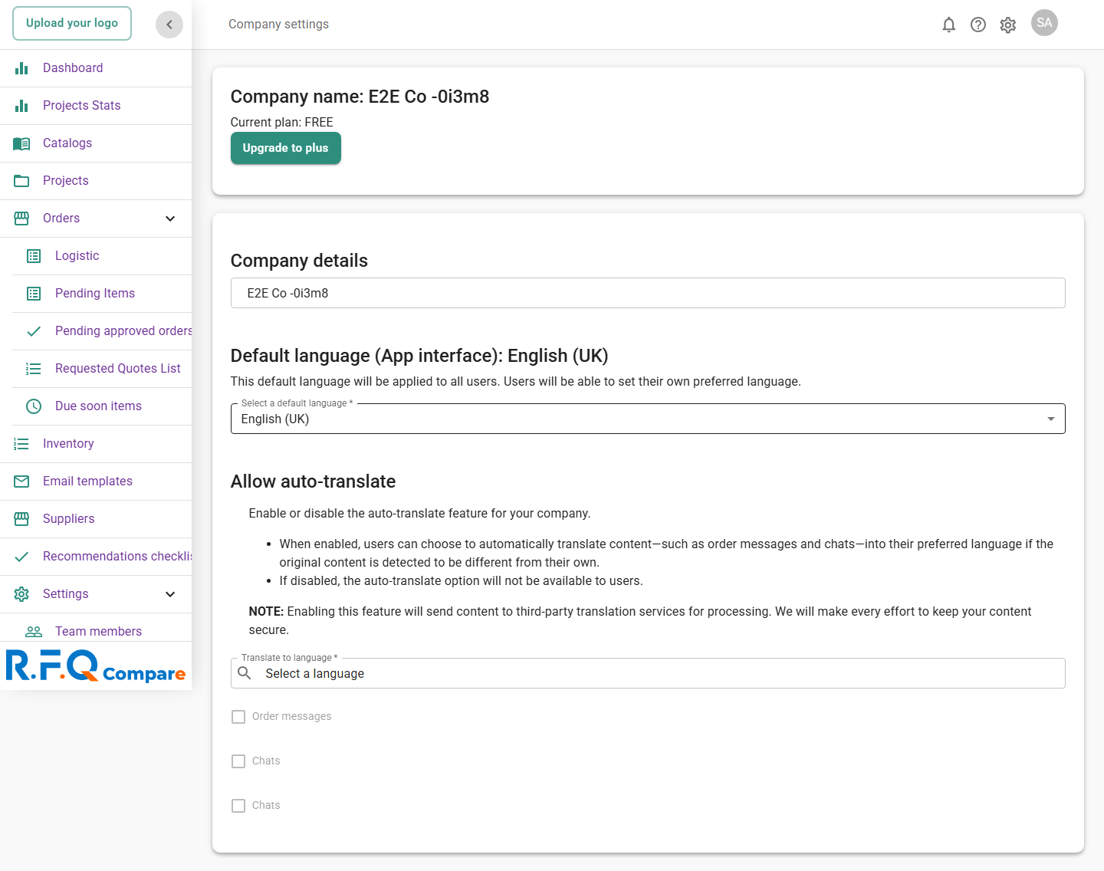The height and width of the screenshot is (871, 1104).
Task: Open the English (UK) language selector
Action: pyautogui.click(x=648, y=419)
